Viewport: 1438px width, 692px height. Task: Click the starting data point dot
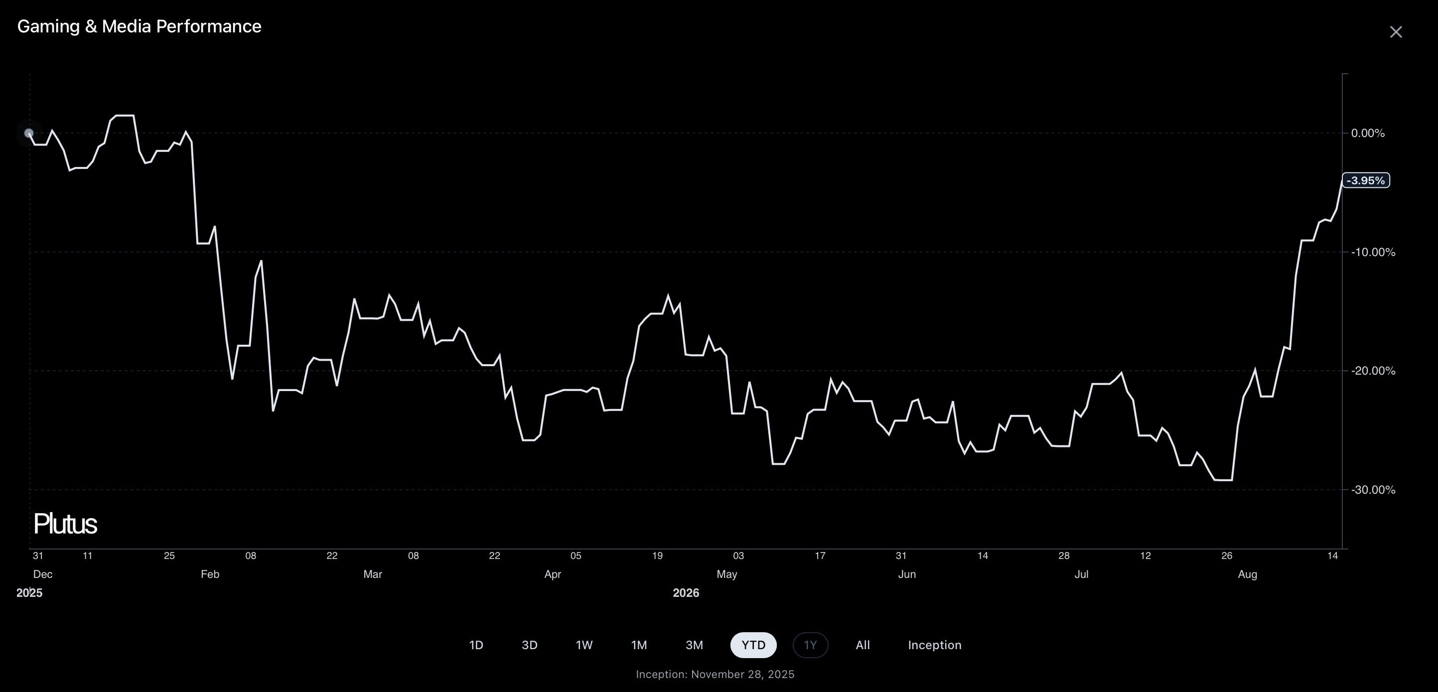(x=29, y=134)
